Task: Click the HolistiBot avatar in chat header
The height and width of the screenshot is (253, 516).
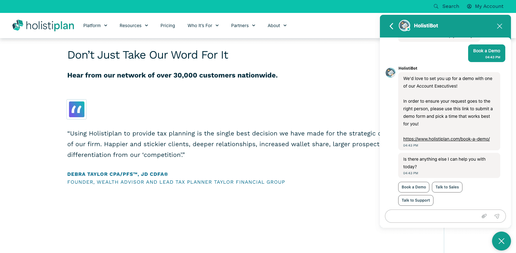Action: (x=404, y=26)
